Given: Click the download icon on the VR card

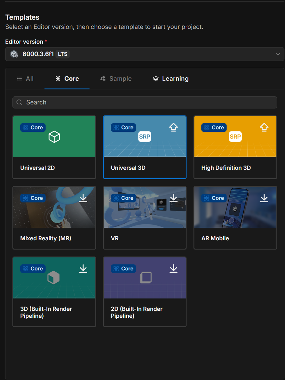Looking at the screenshot, I should (174, 198).
